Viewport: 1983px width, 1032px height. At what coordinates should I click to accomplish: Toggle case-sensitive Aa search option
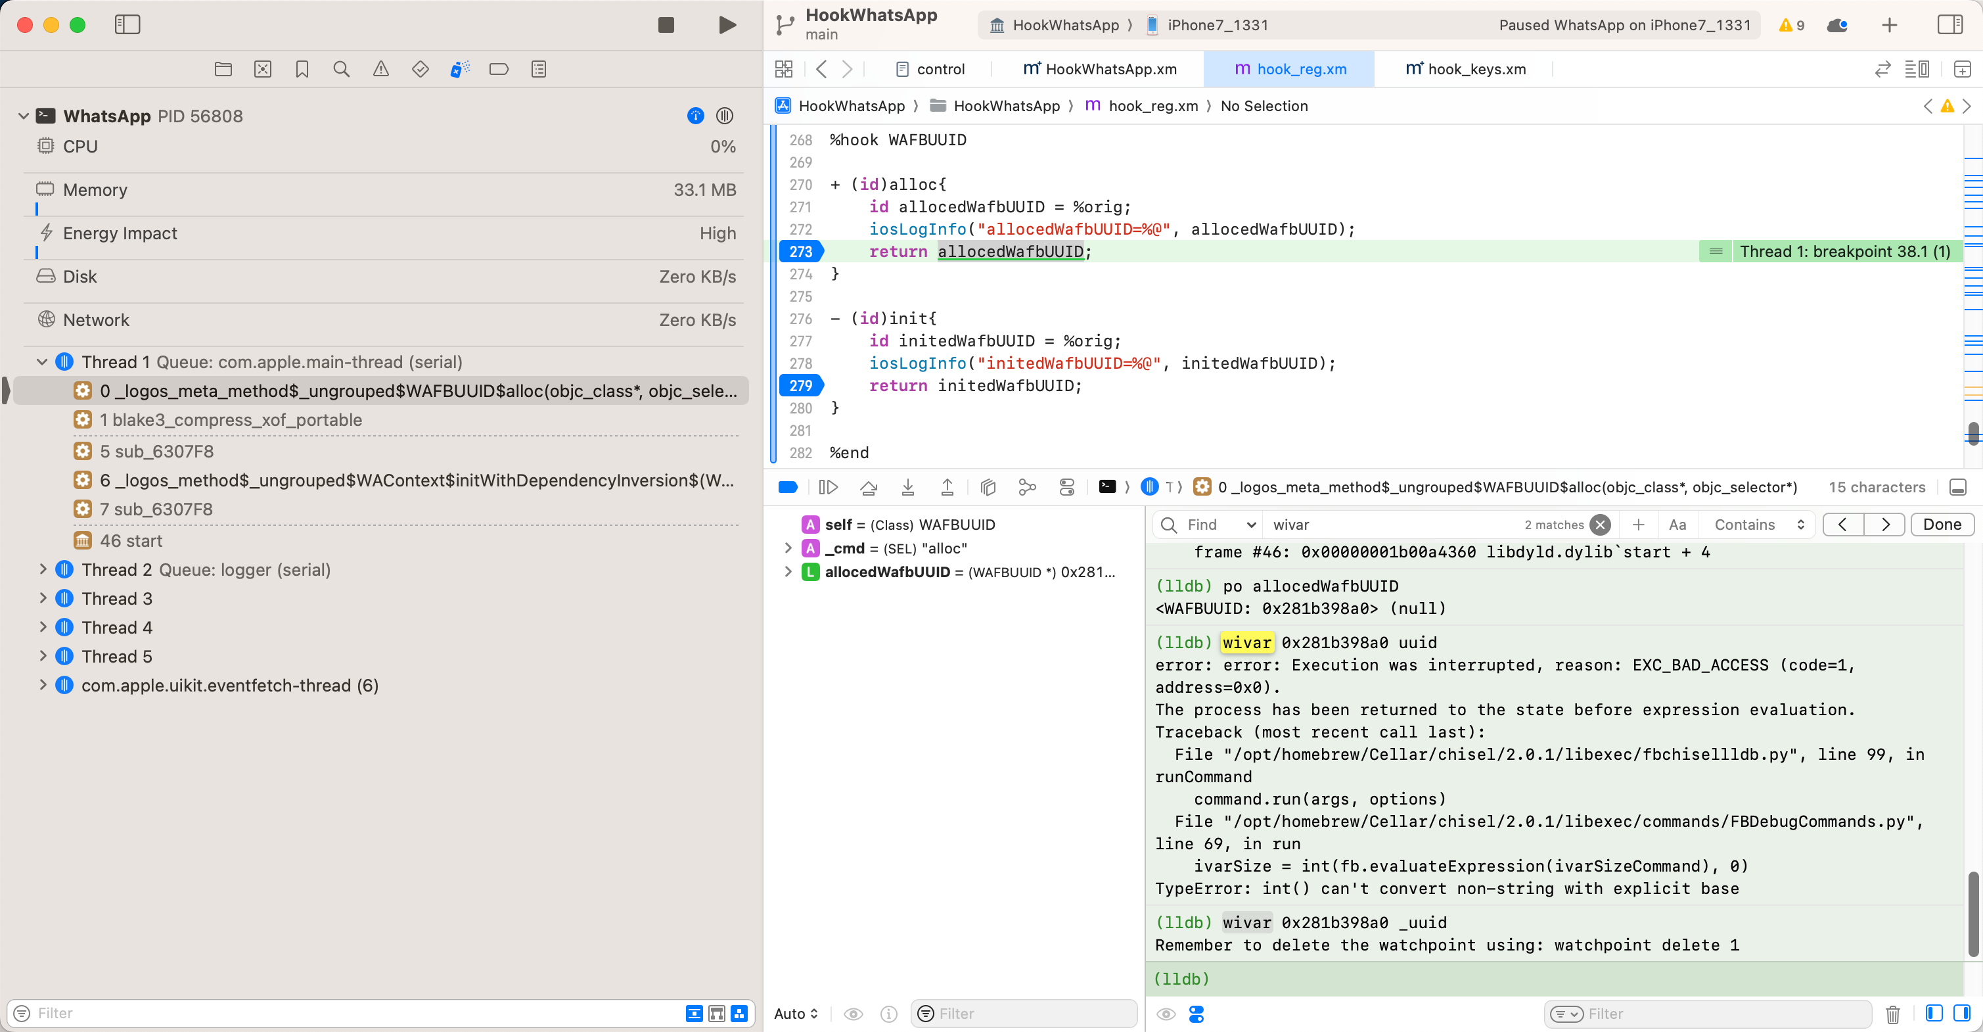coord(1677,525)
